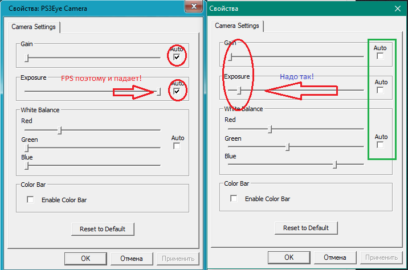Click Gain slider handle in PS3Eye Camera window

tap(27, 58)
